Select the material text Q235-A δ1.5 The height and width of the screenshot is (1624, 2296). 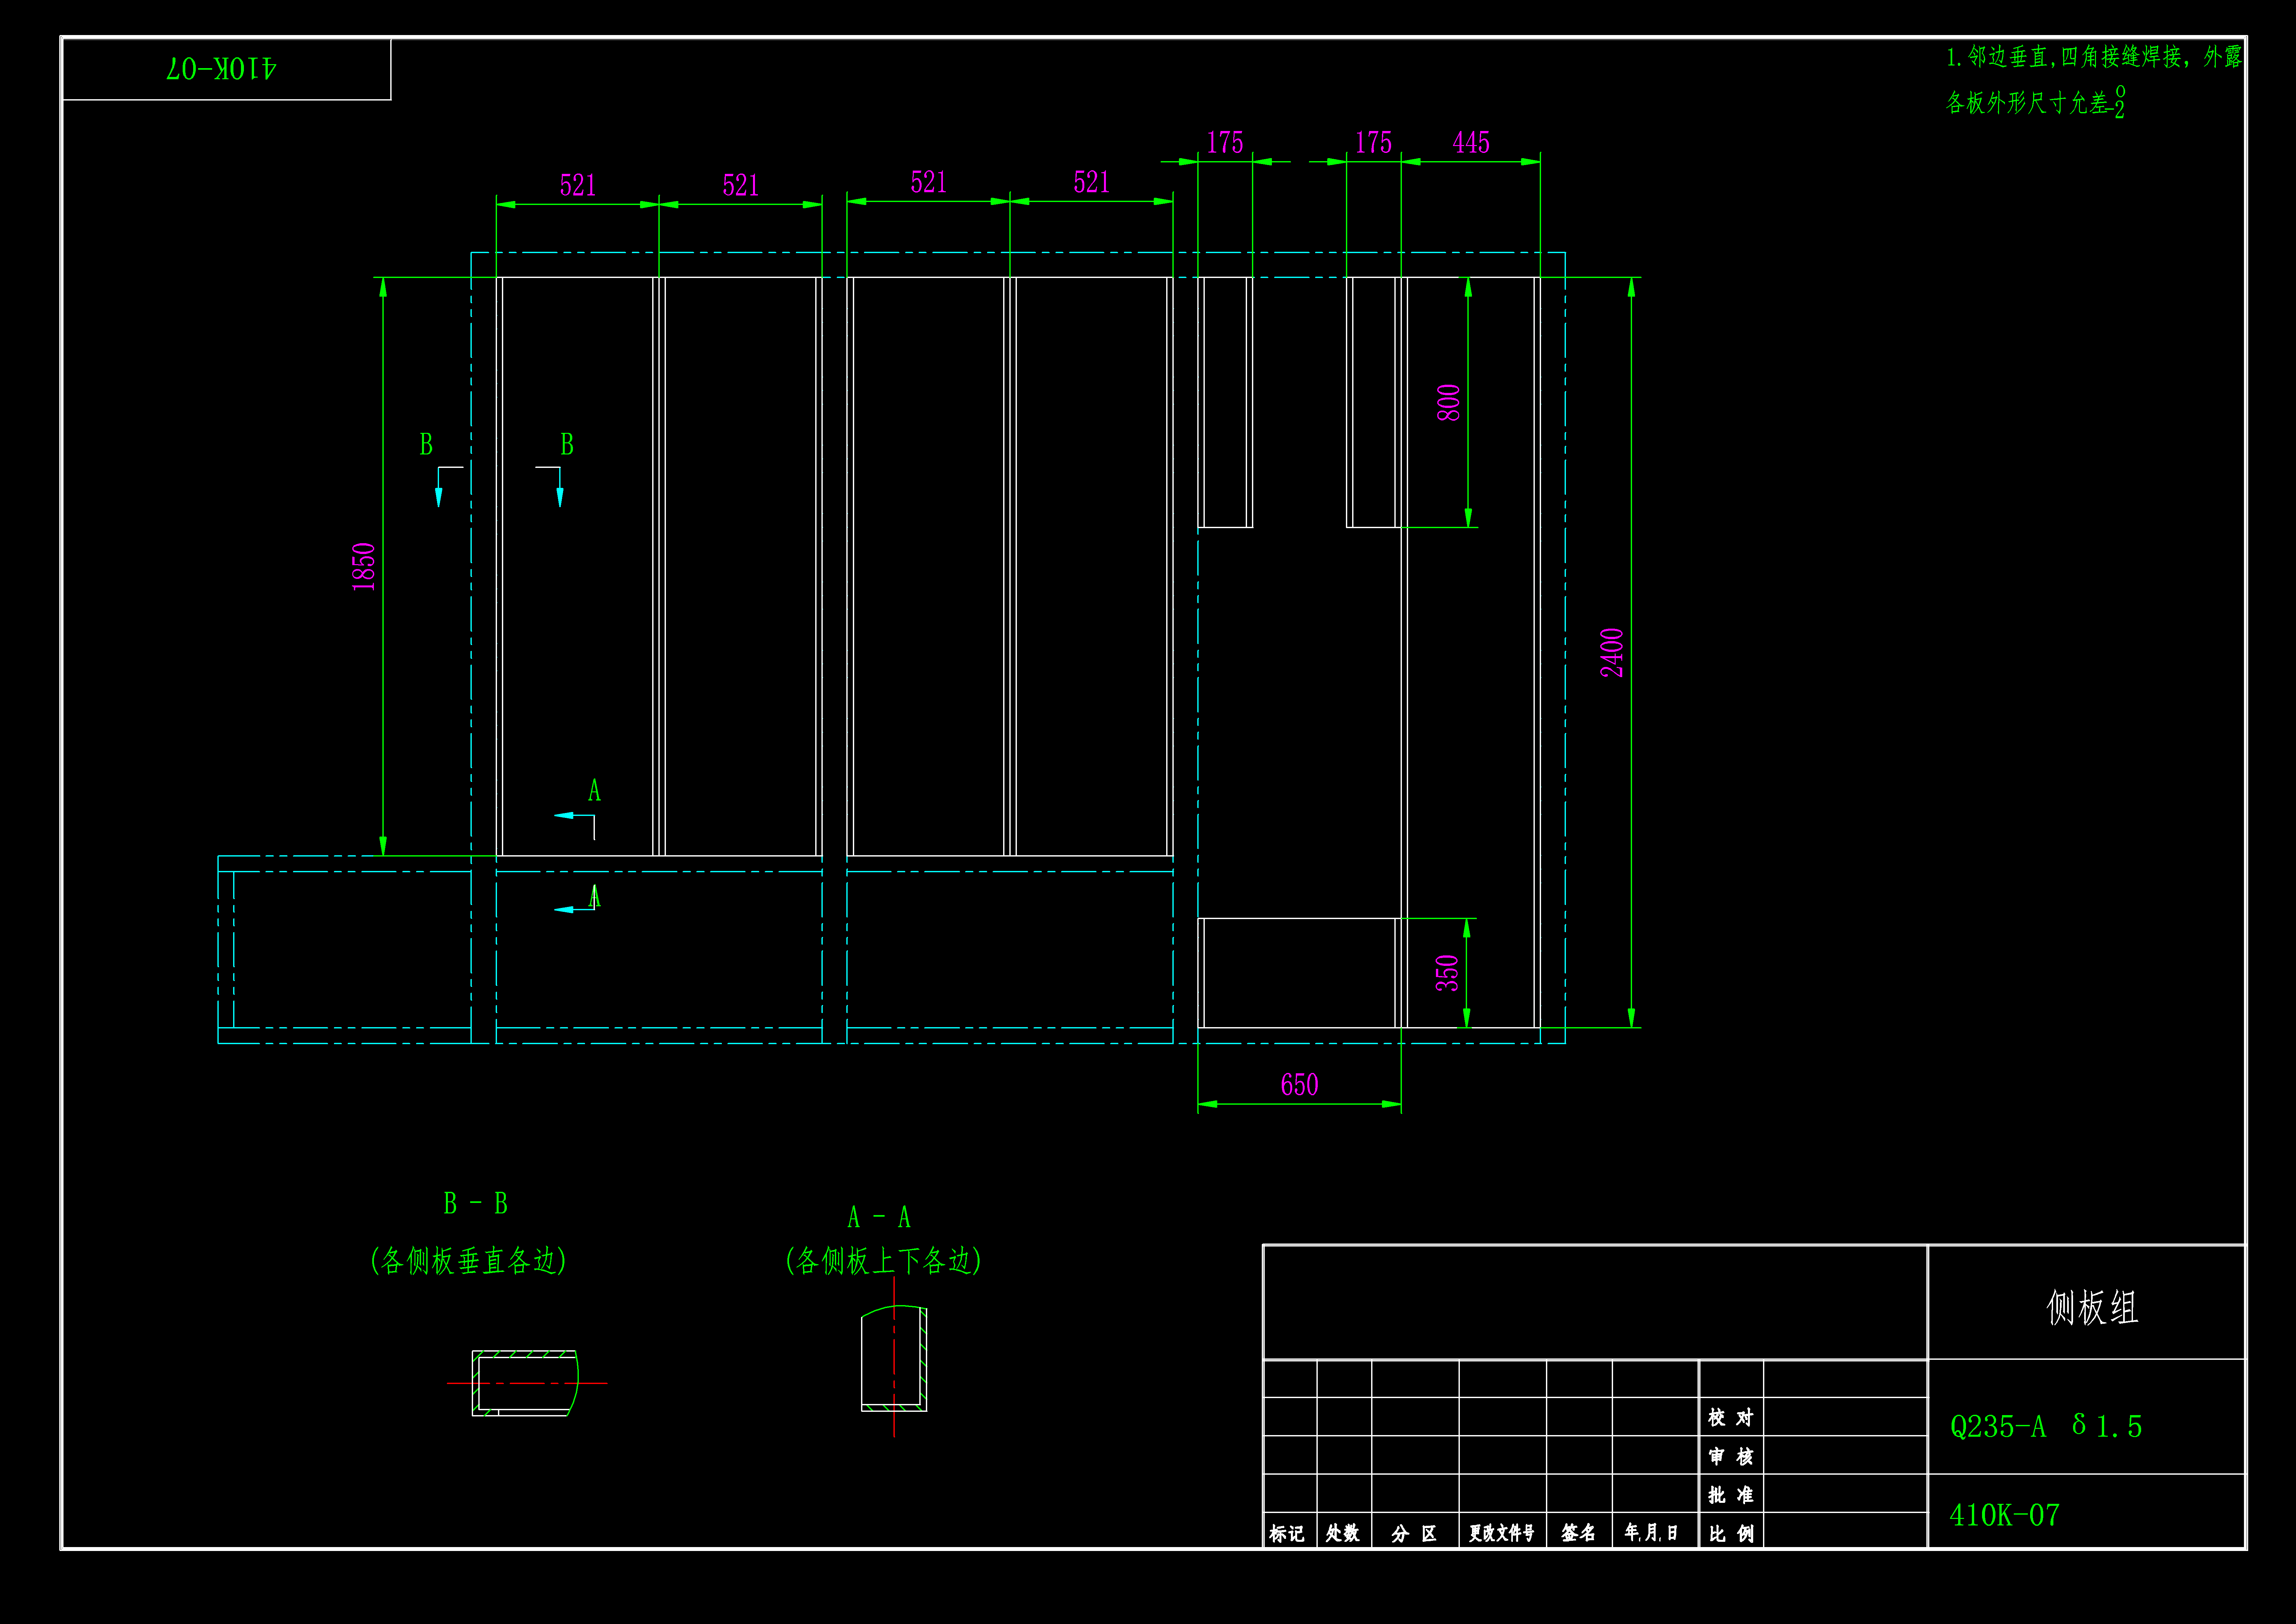pos(2046,1426)
